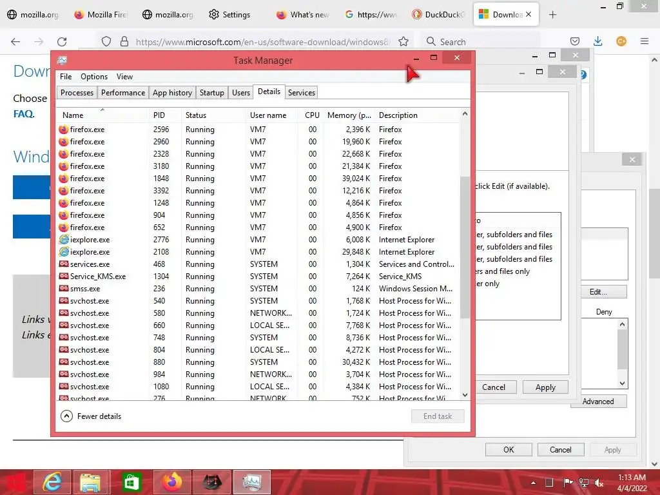
Task: Click the Firefox reload page icon
Action: pyautogui.click(x=62, y=42)
